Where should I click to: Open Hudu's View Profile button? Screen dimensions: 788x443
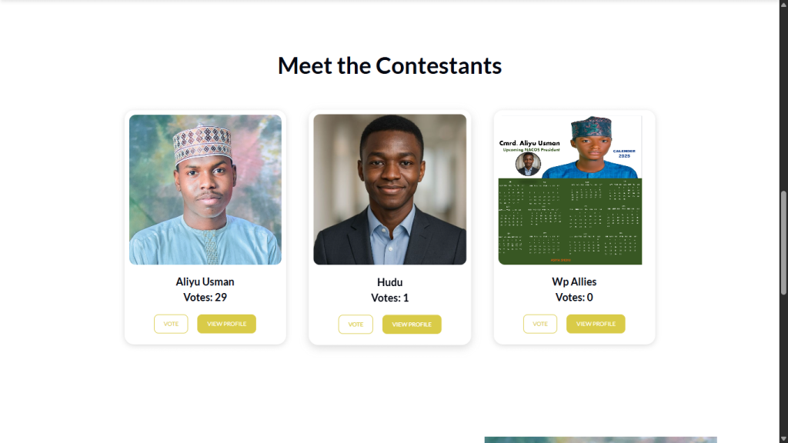coord(412,325)
